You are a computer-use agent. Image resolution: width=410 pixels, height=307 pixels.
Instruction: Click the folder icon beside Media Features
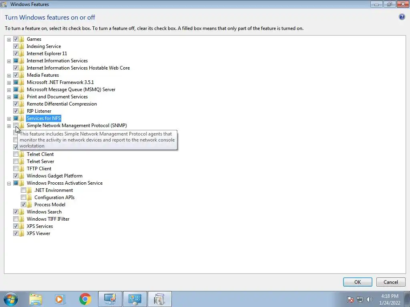[22, 75]
